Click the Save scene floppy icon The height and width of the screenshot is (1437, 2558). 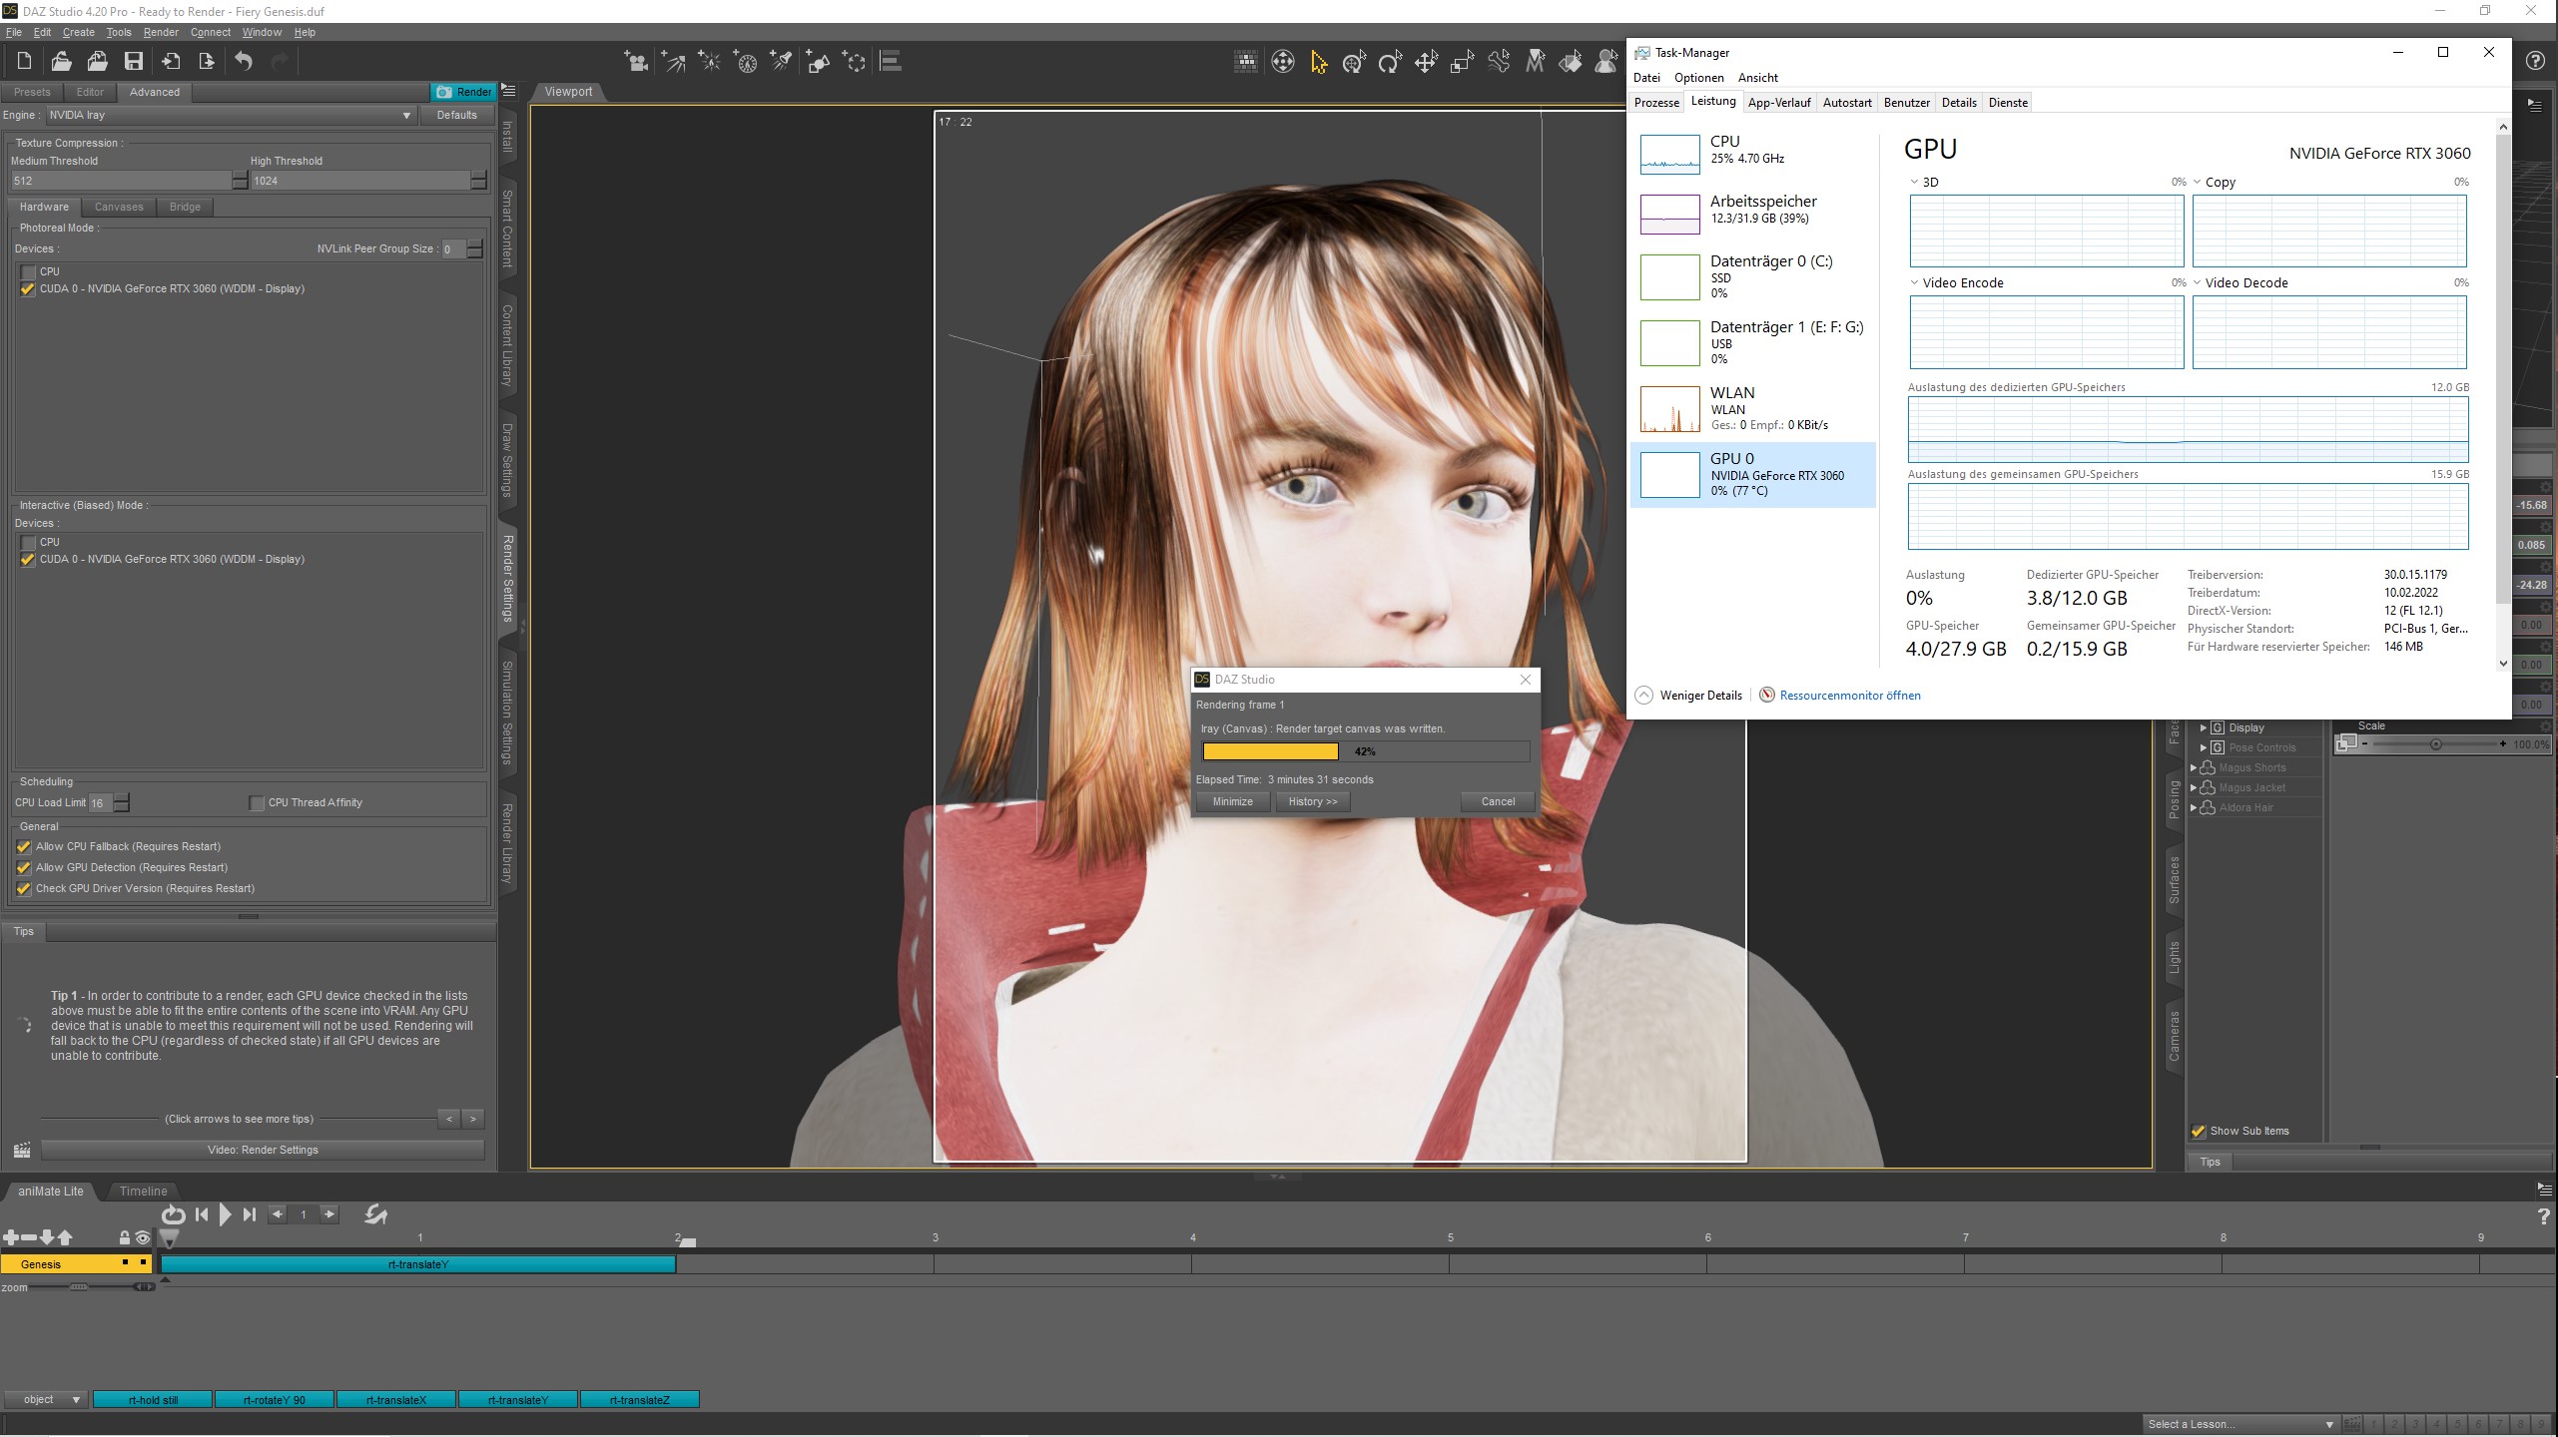[133, 62]
